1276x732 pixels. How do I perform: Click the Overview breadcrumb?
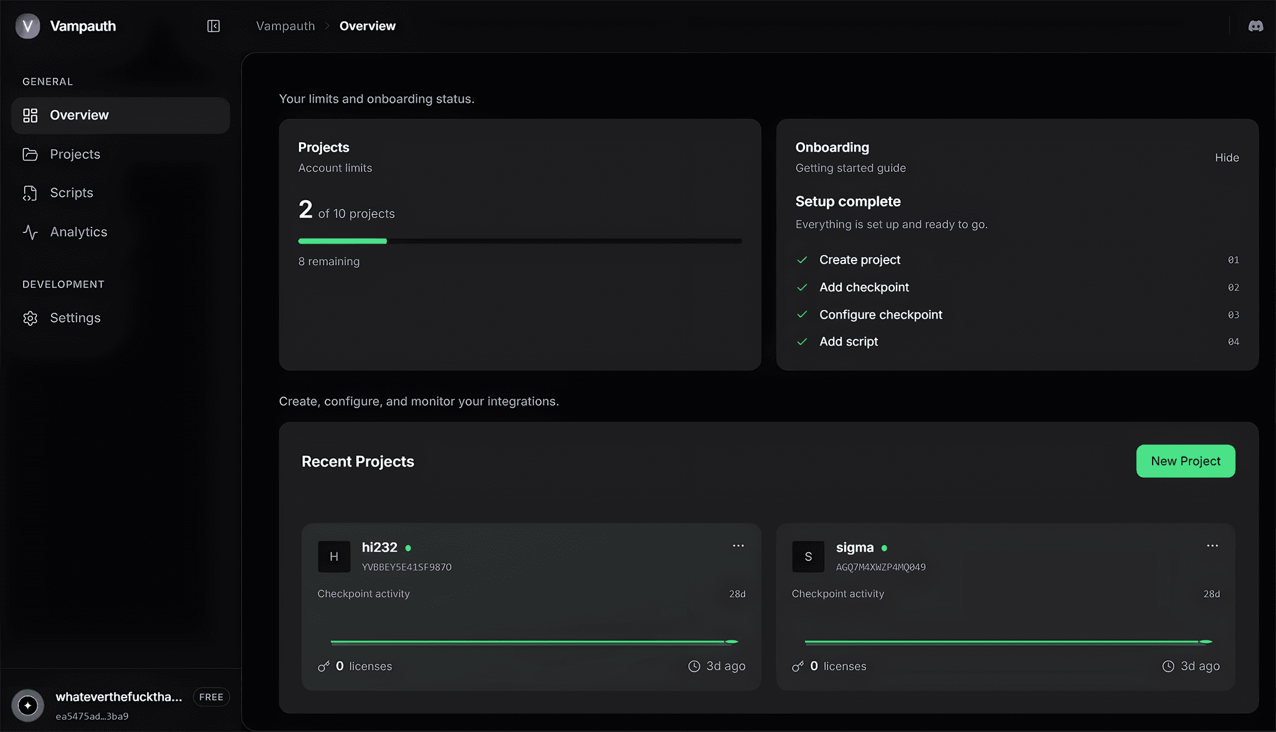click(x=368, y=26)
